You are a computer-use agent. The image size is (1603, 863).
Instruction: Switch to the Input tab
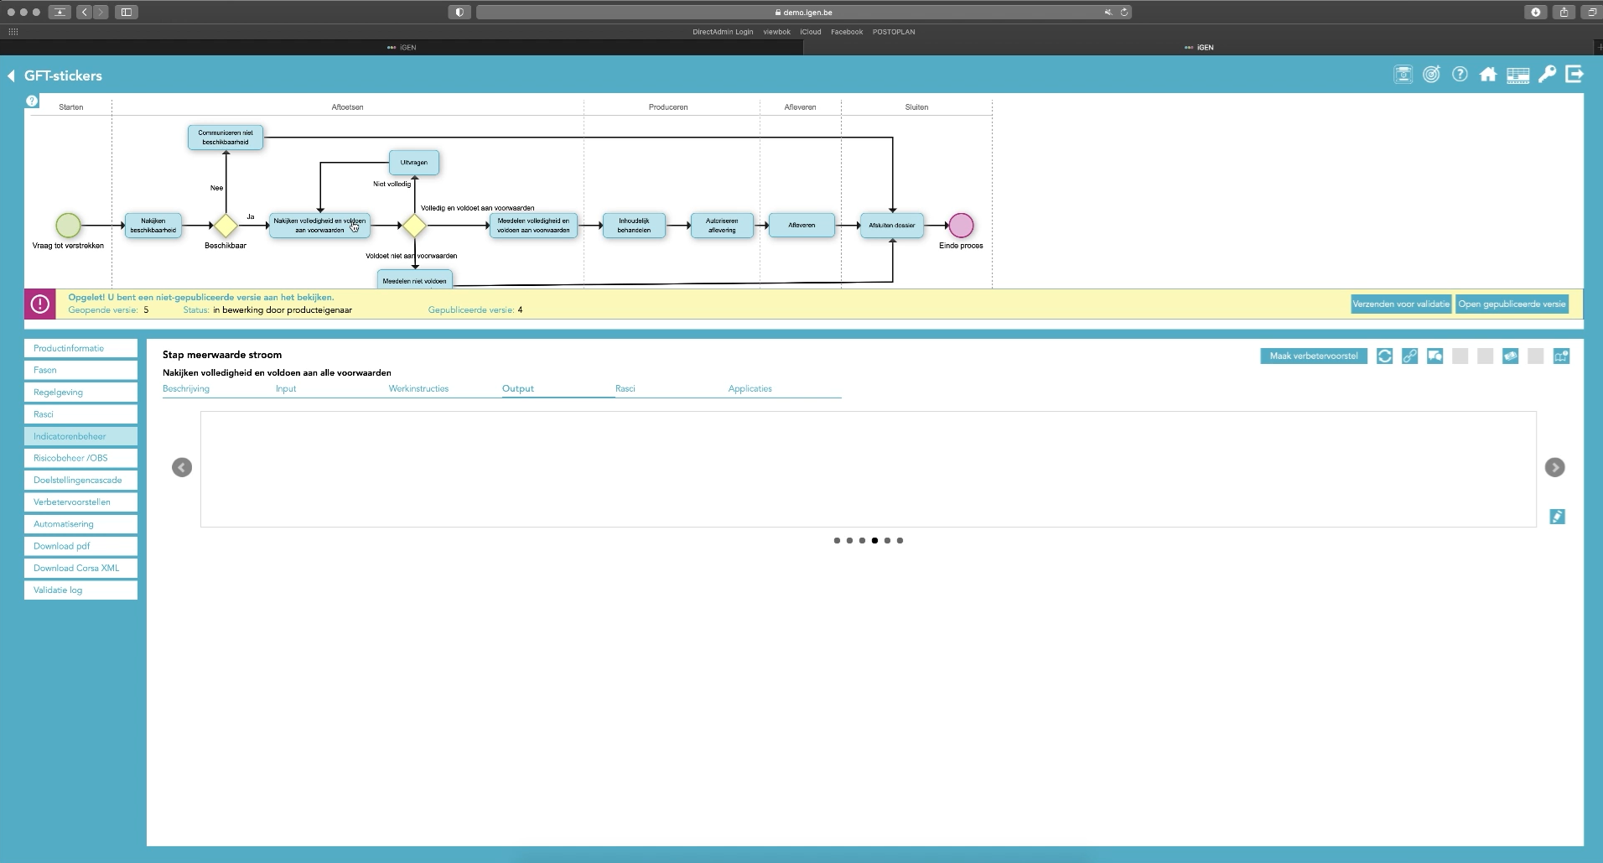click(x=286, y=388)
